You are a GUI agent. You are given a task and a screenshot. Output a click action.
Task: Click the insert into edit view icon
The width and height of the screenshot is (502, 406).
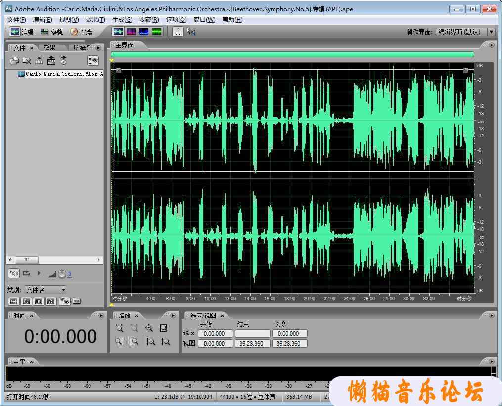[39, 60]
